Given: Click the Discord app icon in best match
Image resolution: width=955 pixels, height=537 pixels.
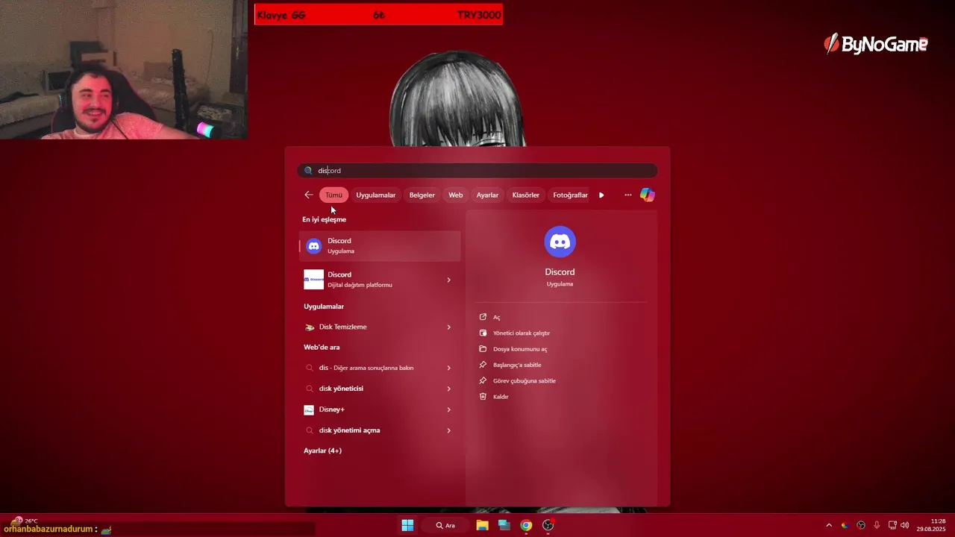Looking at the screenshot, I should (314, 246).
